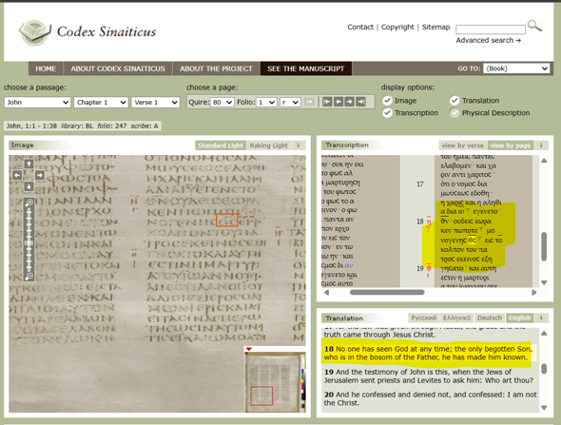This screenshot has width=561, height=425.
Task: Click verse number 17 in transcription
Action: 420,184
